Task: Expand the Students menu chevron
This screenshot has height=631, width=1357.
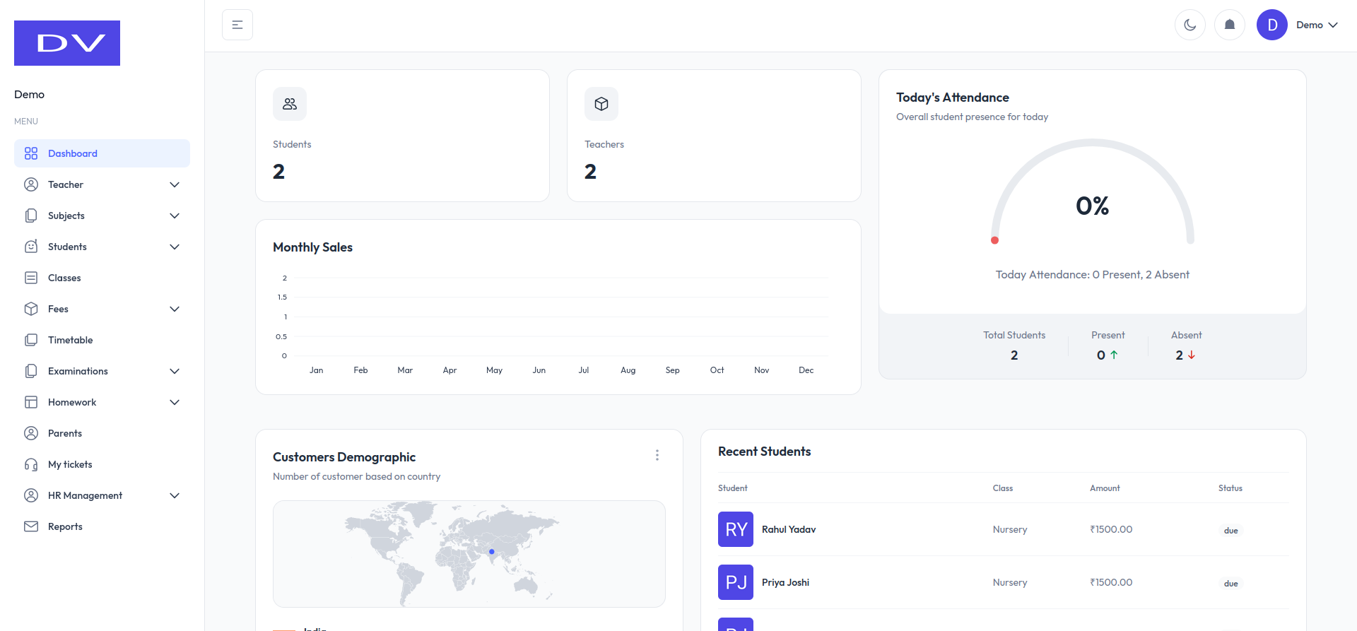Action: pyautogui.click(x=175, y=247)
